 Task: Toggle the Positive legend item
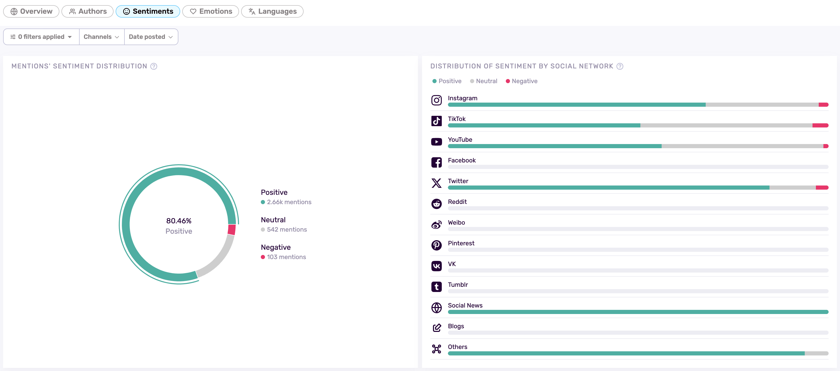point(447,81)
